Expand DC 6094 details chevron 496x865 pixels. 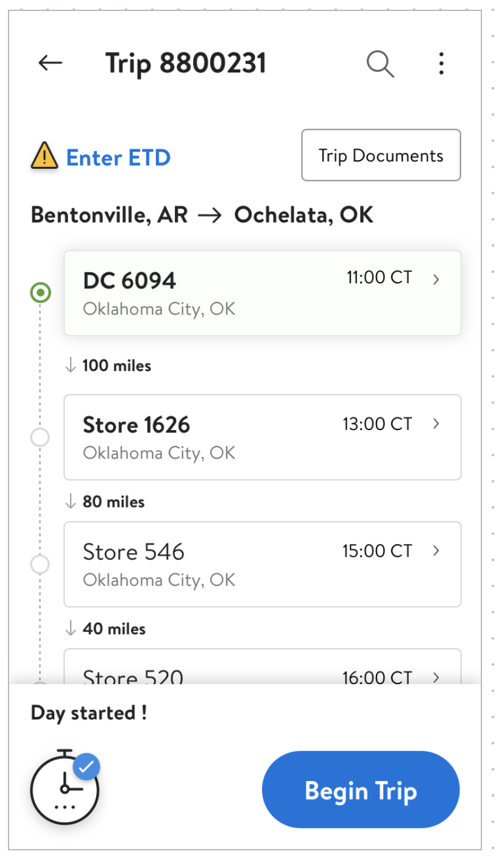point(436,279)
